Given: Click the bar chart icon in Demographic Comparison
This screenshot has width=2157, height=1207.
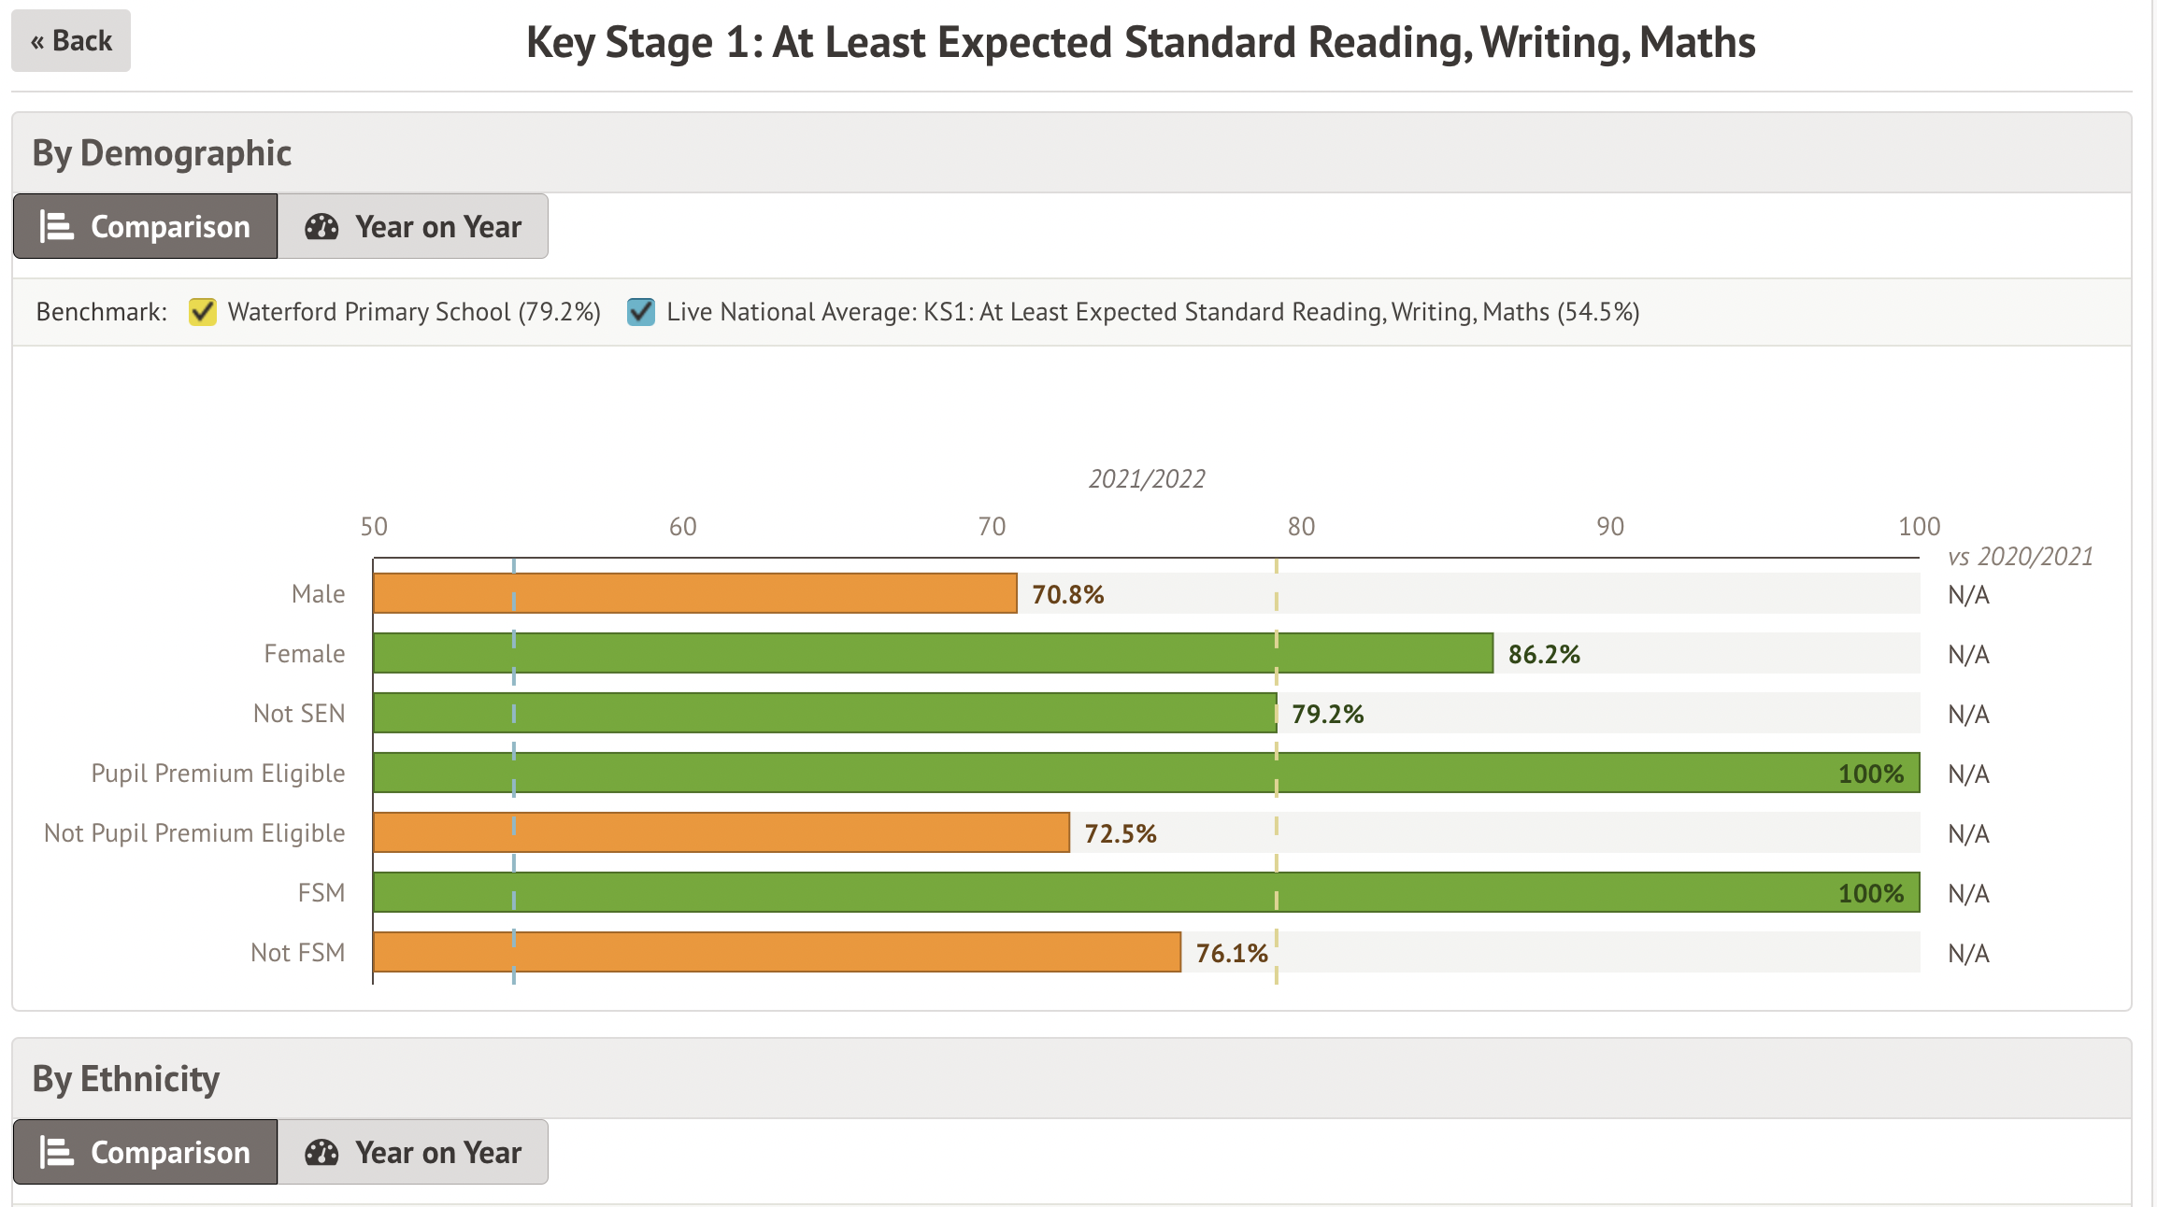Looking at the screenshot, I should pos(56,226).
